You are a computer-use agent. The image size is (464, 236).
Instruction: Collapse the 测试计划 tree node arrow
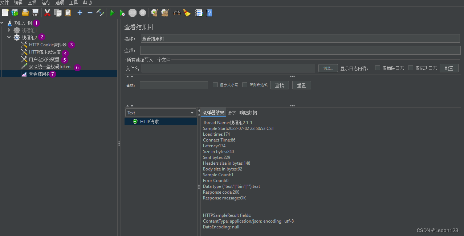(2, 23)
